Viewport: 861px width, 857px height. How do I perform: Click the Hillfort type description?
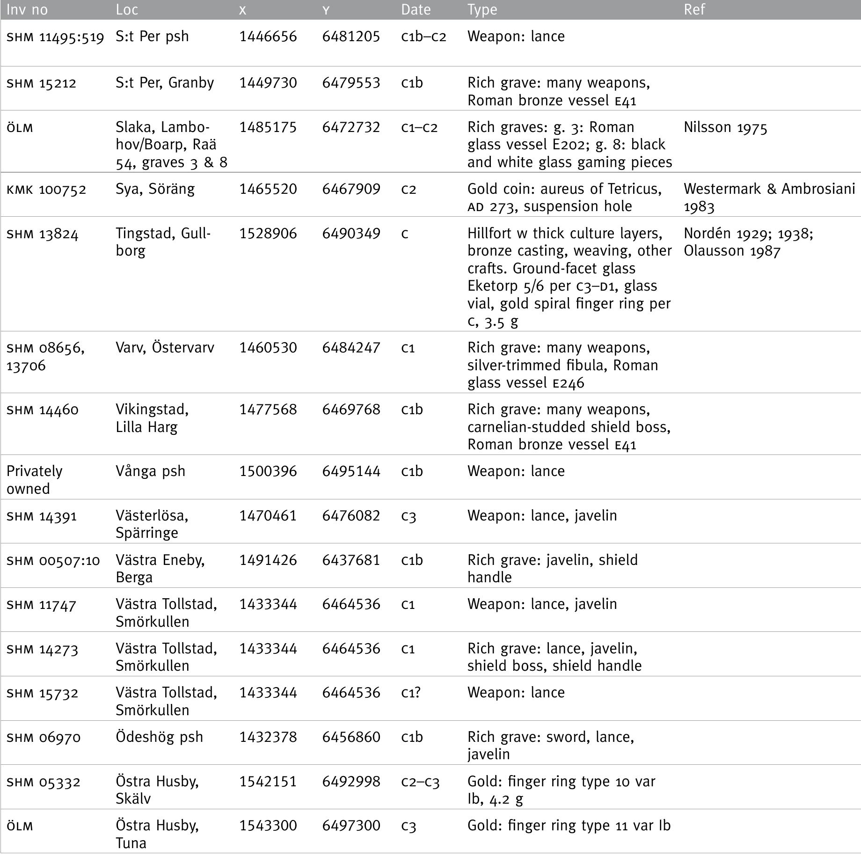pos(569,277)
